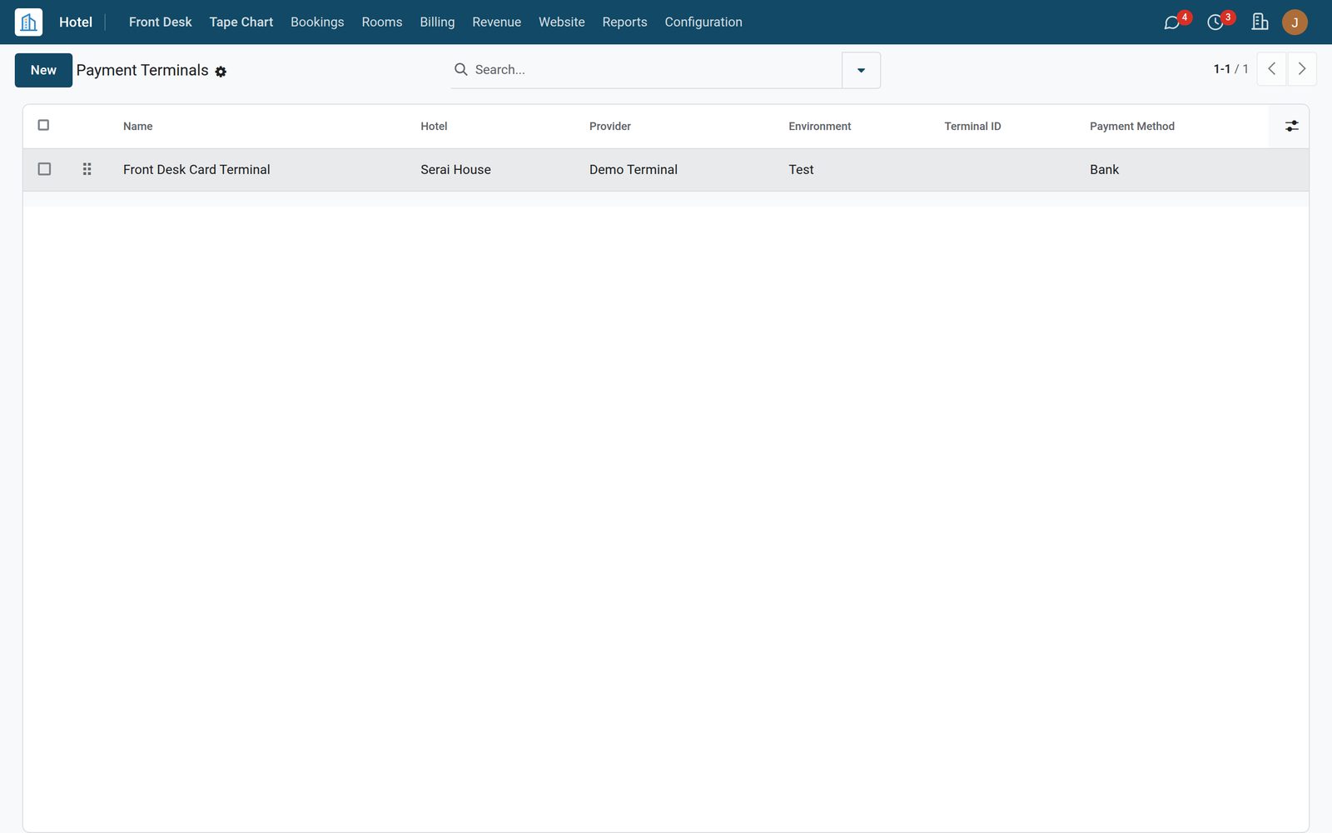
Task: Select the Front Desk Card Terminal row checkbox
Action: tap(44, 169)
